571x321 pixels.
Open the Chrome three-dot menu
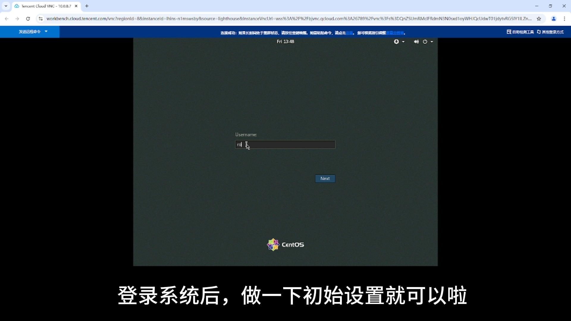point(564,18)
